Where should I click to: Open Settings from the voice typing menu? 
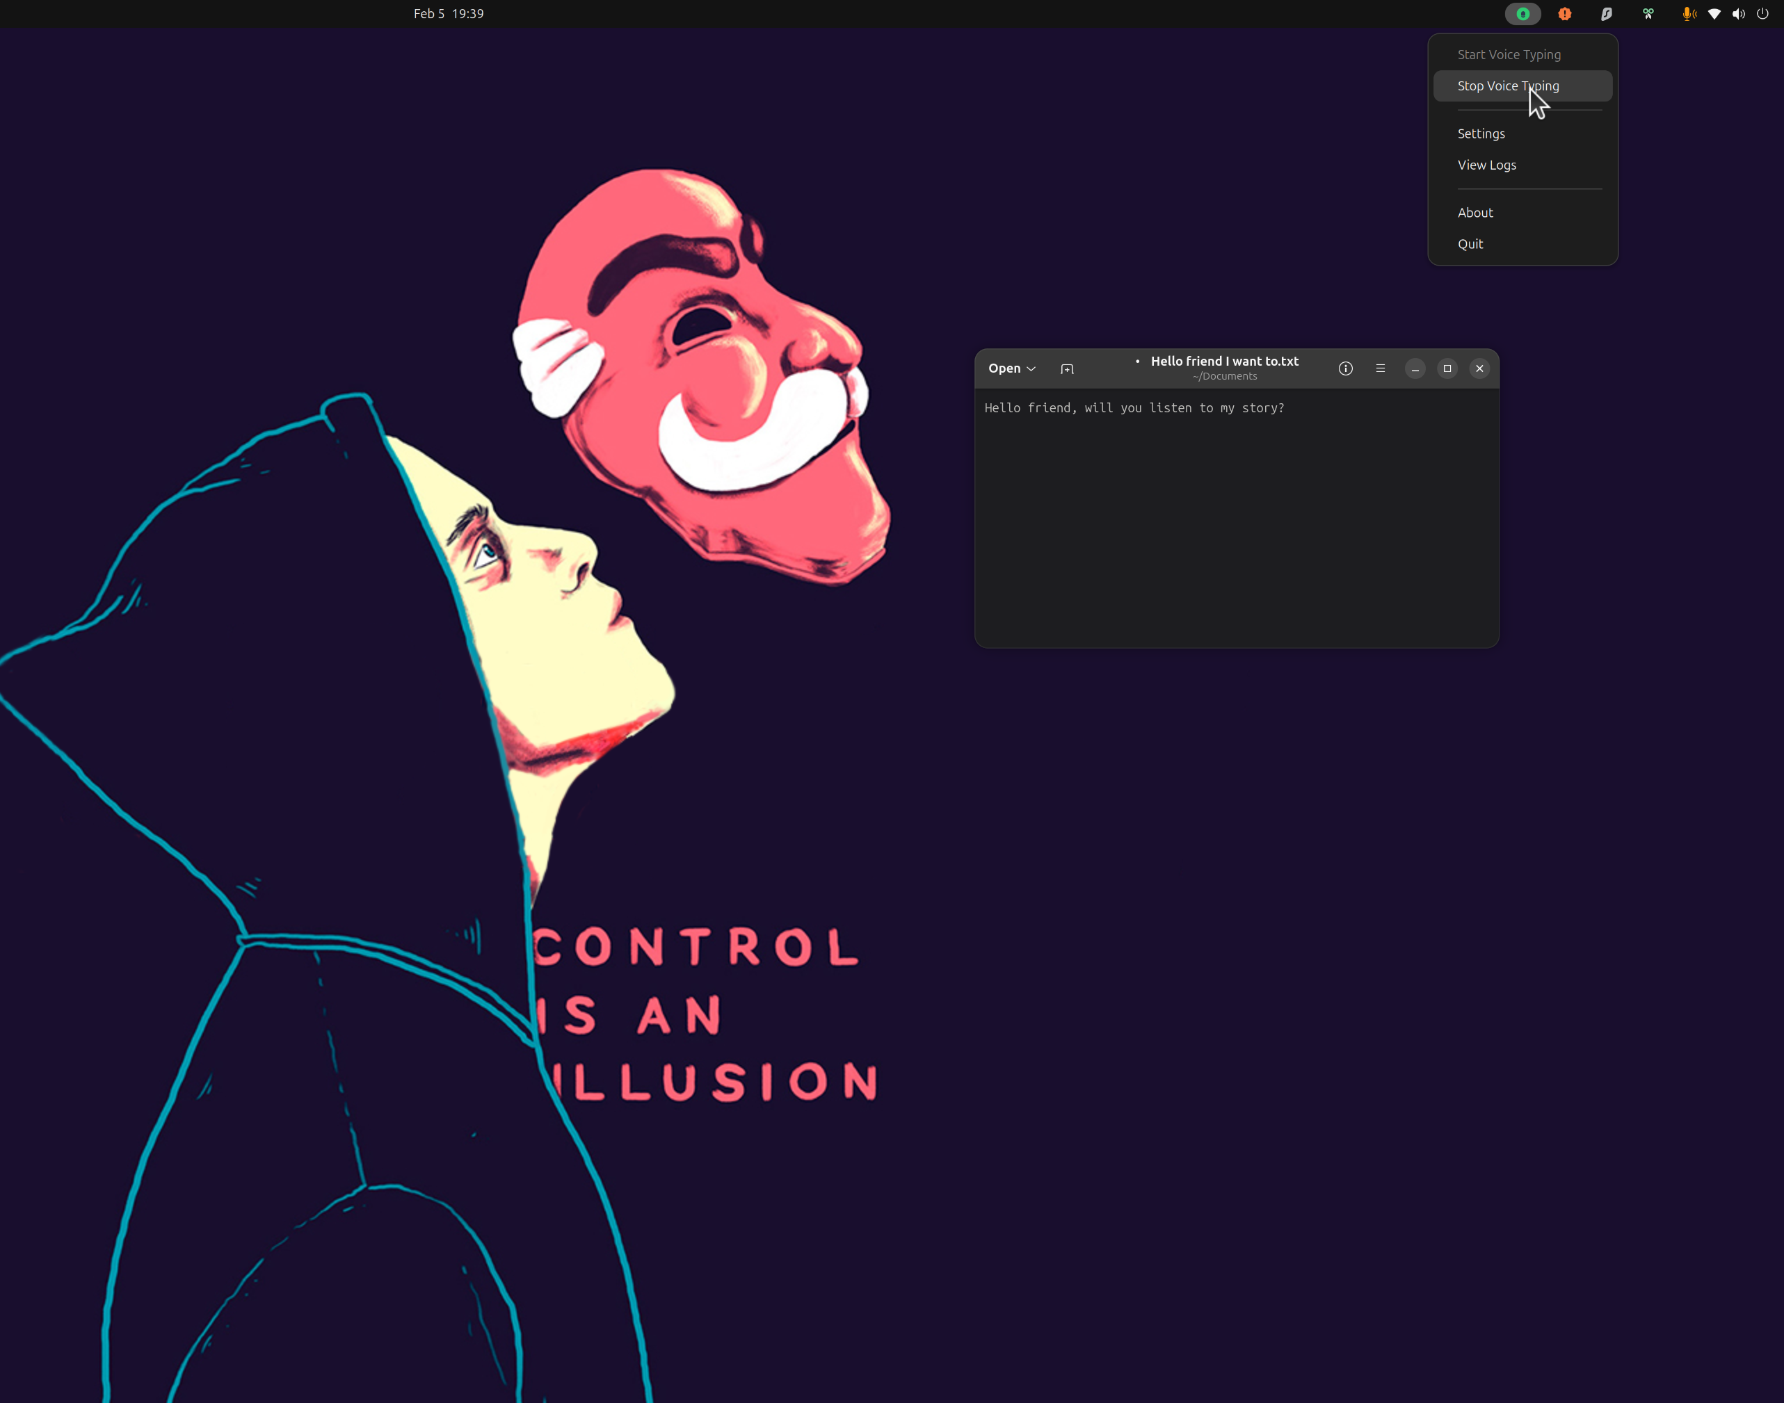pyautogui.click(x=1522, y=133)
